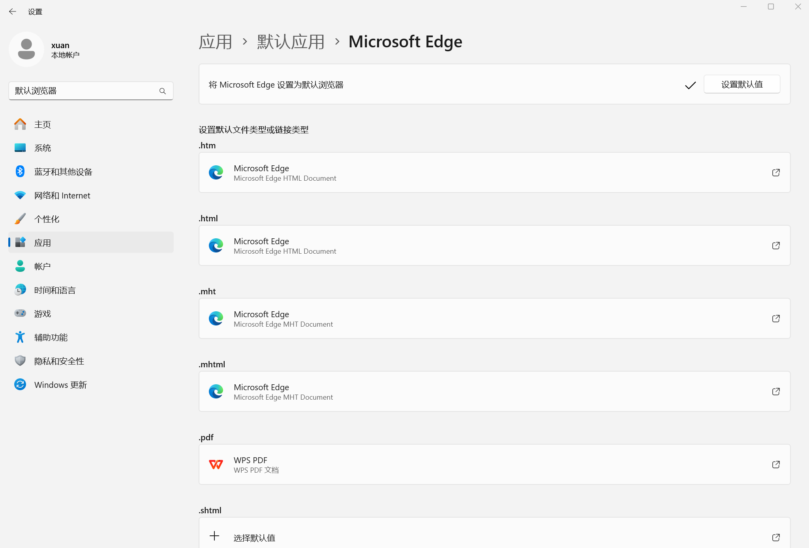Image resolution: width=809 pixels, height=548 pixels.
Task: Click the 设置默认文件类型或链接类型 heading
Action: [x=253, y=130]
